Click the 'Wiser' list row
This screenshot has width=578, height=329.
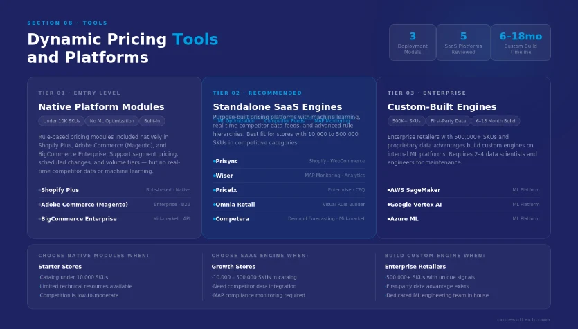coord(289,176)
